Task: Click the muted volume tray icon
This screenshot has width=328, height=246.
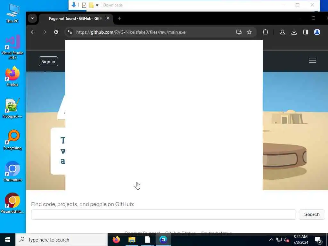Action: pos(286,240)
